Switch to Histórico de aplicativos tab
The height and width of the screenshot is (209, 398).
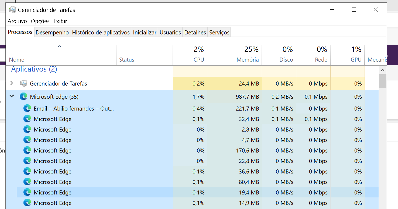pyautogui.click(x=101, y=32)
